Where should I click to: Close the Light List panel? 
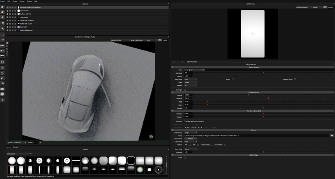[168, 4]
